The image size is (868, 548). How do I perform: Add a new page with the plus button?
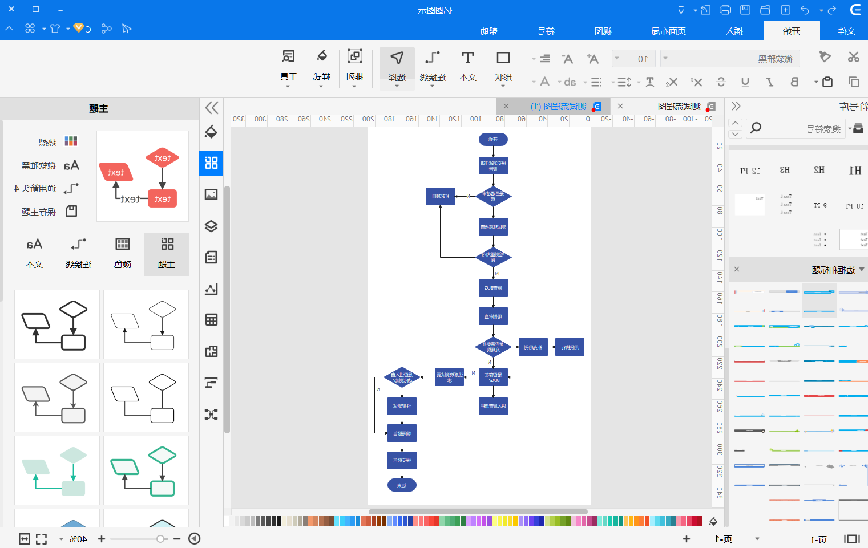(x=686, y=539)
